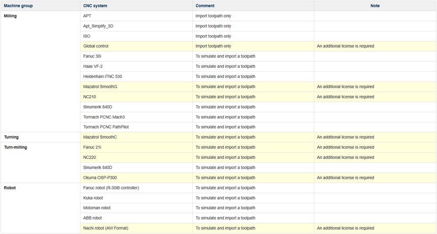Click the "Machine group" column header
Image resolution: width=437 pixels, height=234 pixels.
[x=18, y=6]
